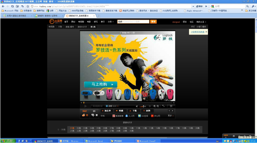Open the 清晰 360P quality dropdown
This screenshot has height=143, width=257.
coord(112,106)
